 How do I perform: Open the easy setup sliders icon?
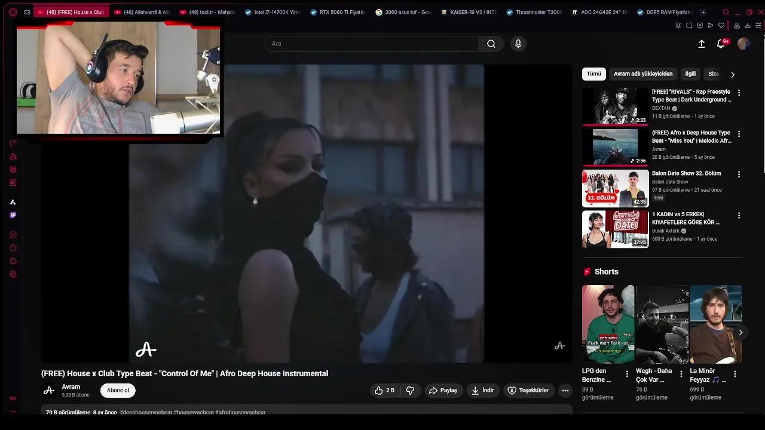pyautogui.click(x=758, y=25)
